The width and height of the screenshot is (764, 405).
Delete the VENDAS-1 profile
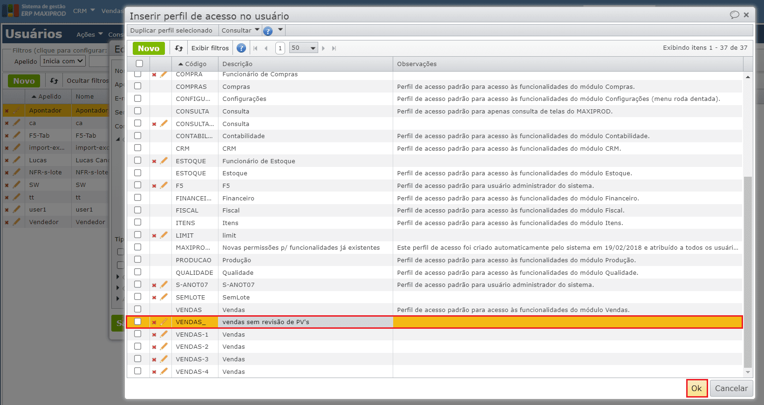(x=154, y=335)
